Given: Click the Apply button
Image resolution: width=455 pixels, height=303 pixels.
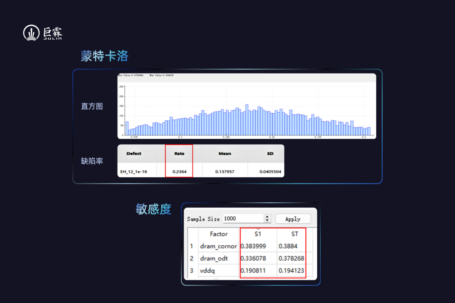Looking at the screenshot, I should coord(293,219).
